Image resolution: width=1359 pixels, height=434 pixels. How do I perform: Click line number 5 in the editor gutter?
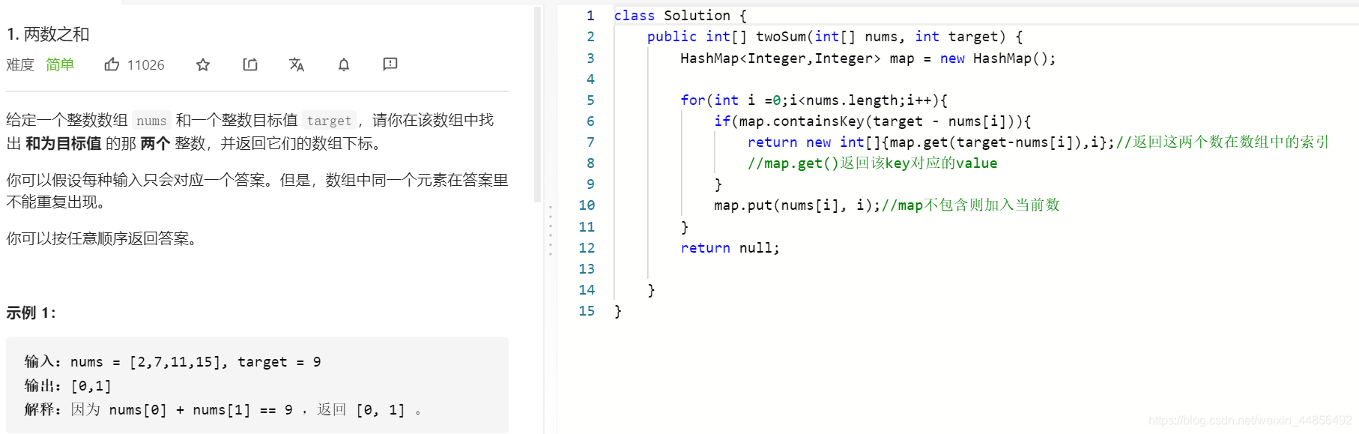click(590, 100)
